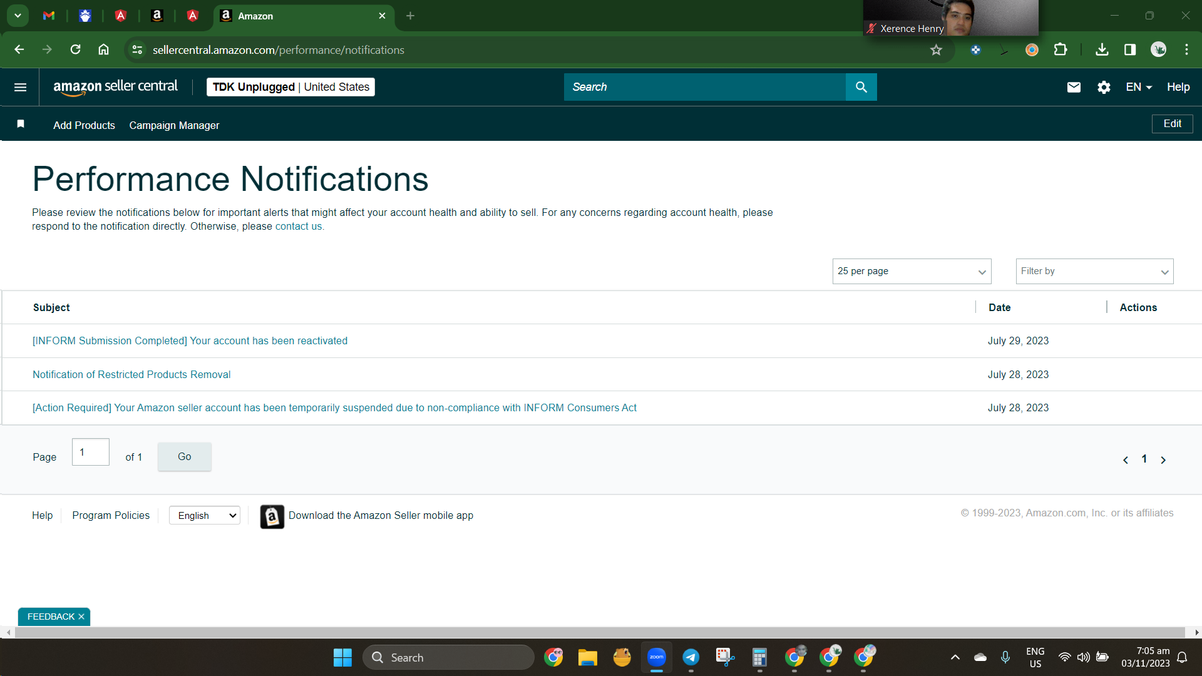Open the account reactivated notification
The width and height of the screenshot is (1202, 676).
click(x=190, y=341)
